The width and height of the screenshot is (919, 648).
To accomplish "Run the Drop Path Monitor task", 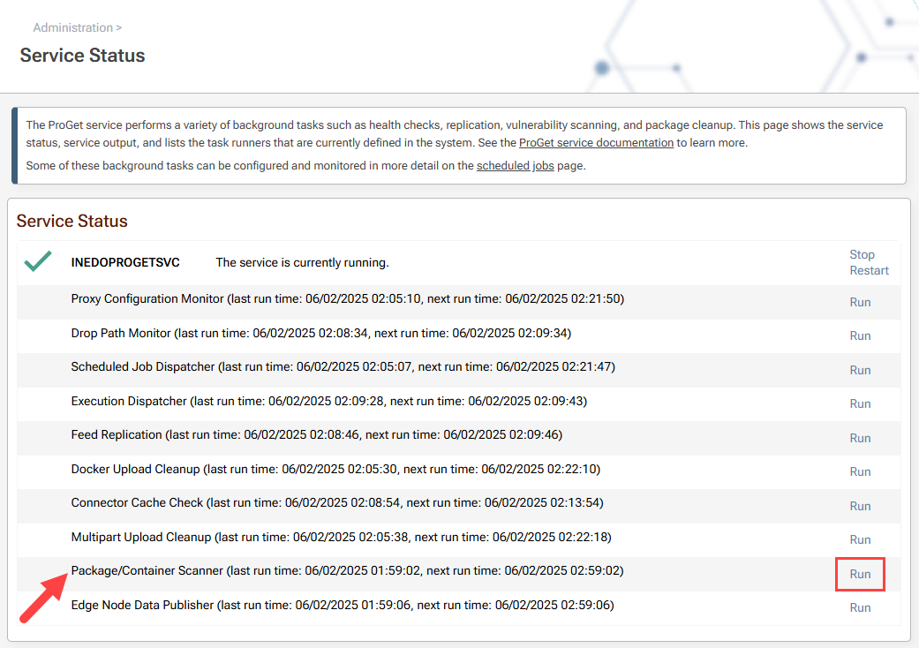I will click(860, 335).
